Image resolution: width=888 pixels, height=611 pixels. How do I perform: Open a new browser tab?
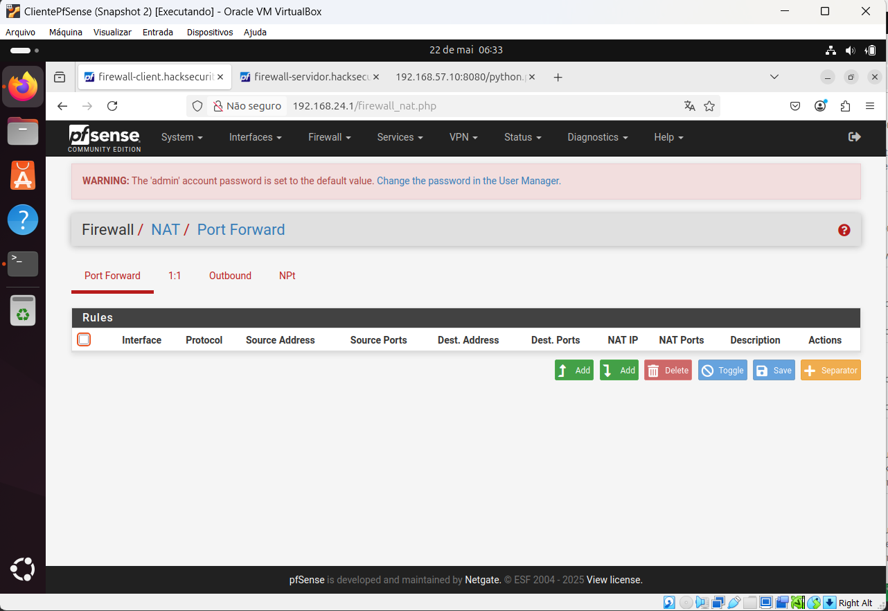coord(558,77)
